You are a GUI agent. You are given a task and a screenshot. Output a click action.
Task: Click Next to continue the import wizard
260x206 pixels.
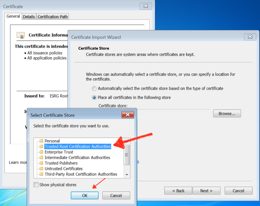click(206, 191)
